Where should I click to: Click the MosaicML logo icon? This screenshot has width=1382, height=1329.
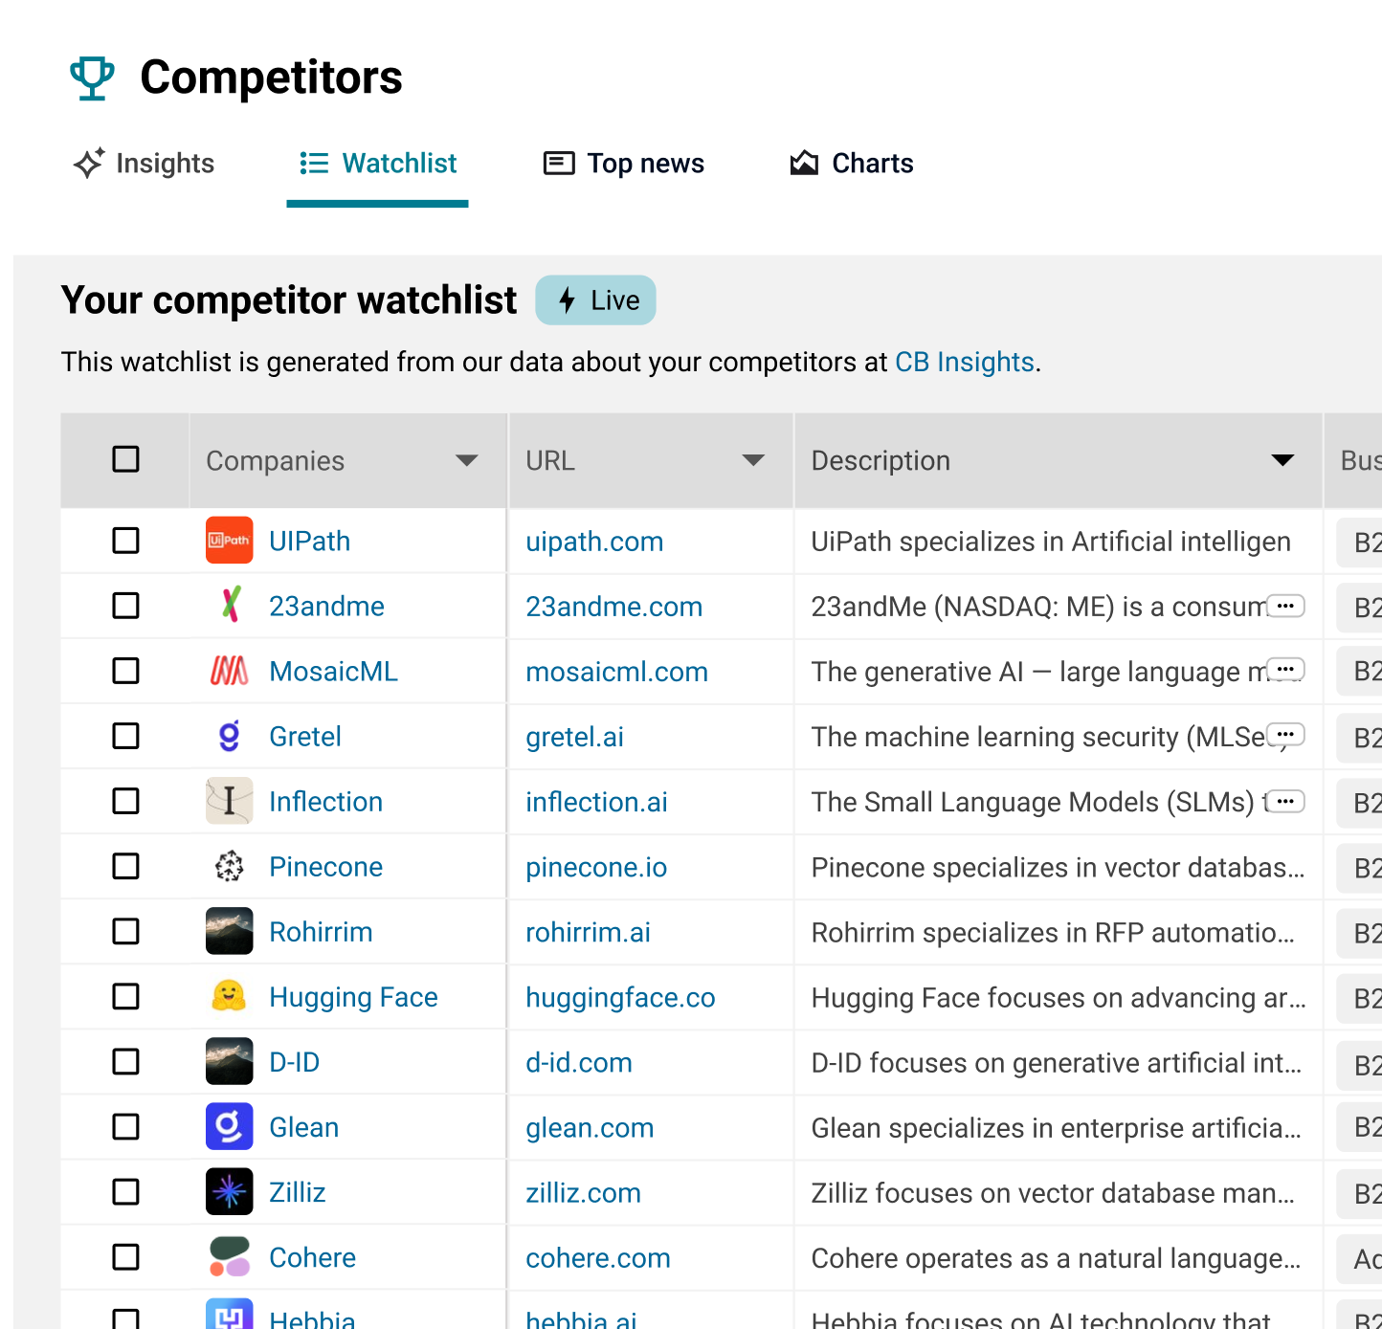click(x=230, y=671)
